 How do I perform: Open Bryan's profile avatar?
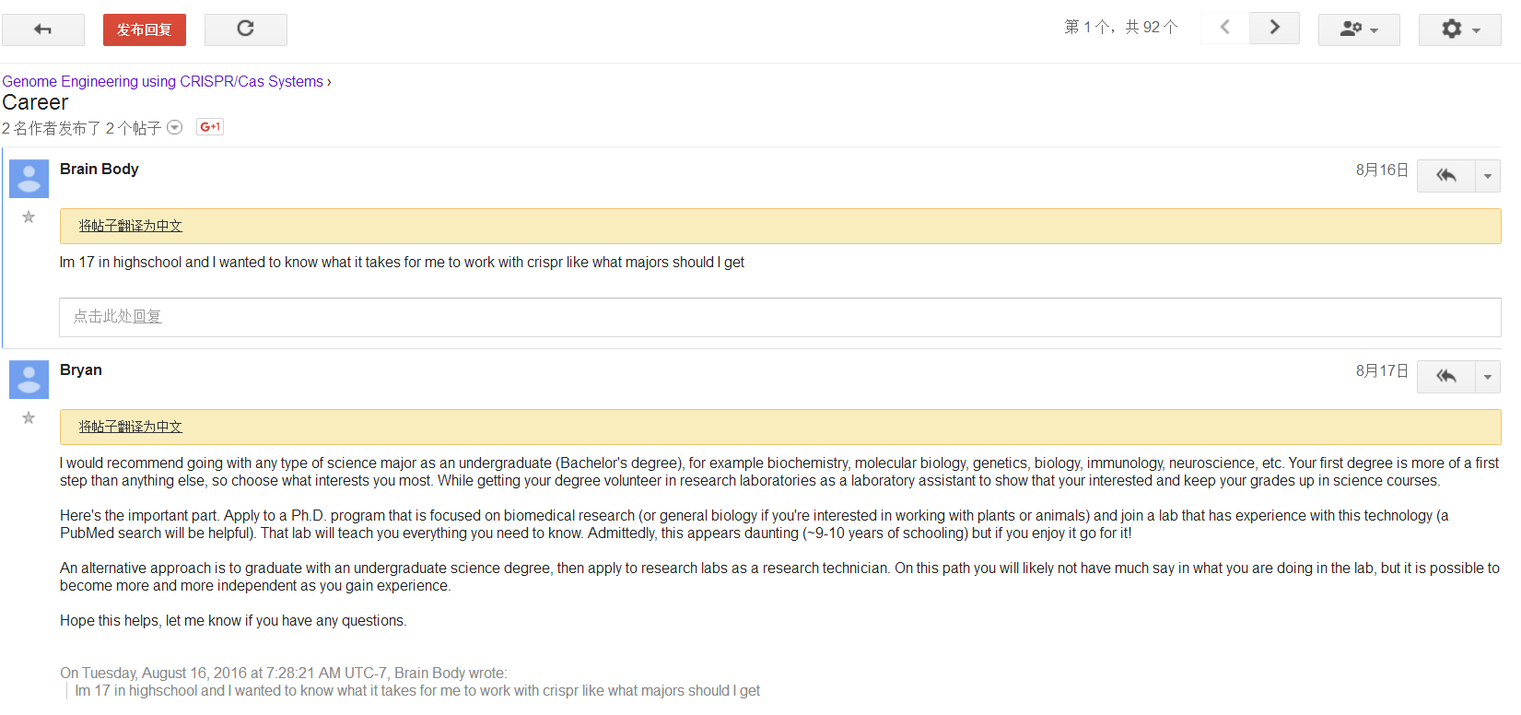tap(29, 380)
